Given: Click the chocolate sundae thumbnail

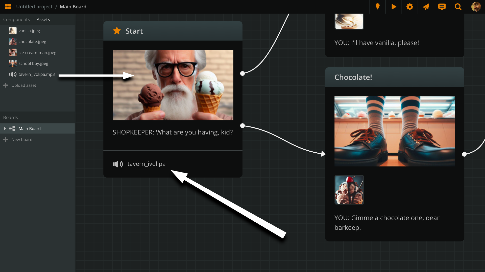Looking at the screenshot, I should click(x=349, y=190).
